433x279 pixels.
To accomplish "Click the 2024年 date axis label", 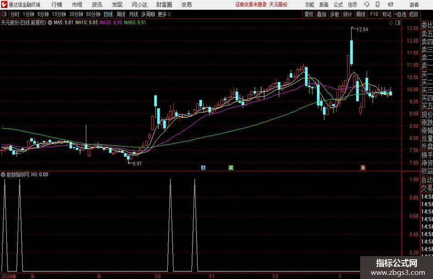I will [9, 276].
